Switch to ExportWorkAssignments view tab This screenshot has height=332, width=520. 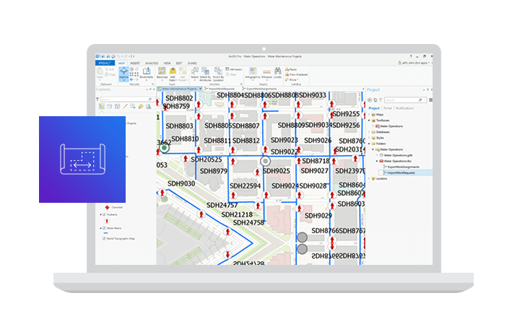pos(261,89)
